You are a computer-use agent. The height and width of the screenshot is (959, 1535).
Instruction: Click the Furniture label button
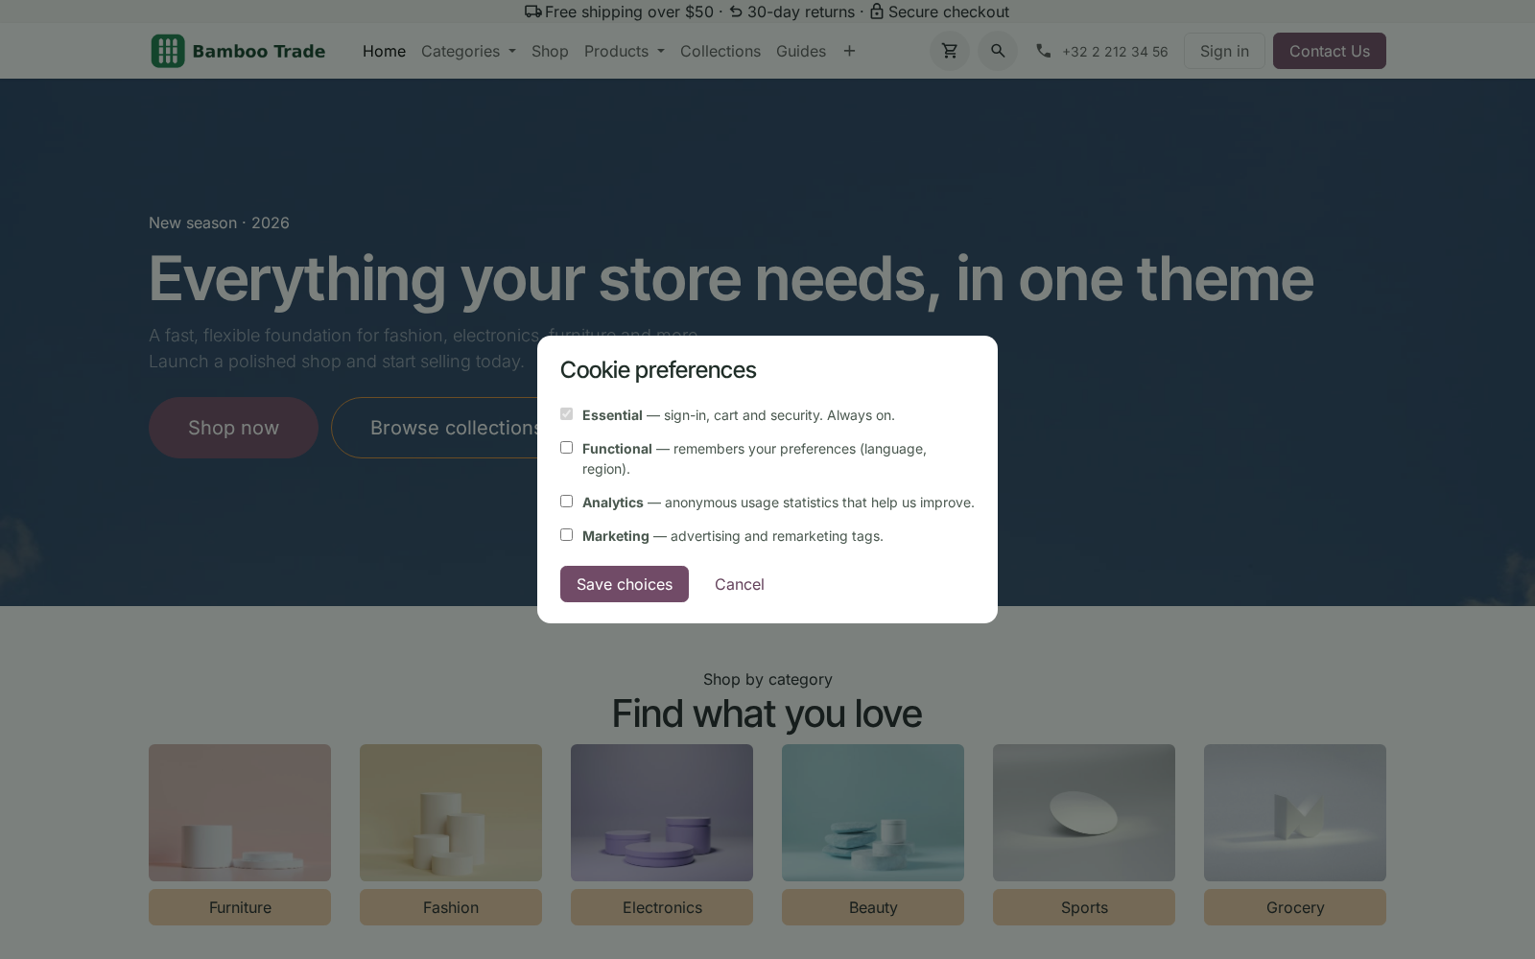(240, 907)
